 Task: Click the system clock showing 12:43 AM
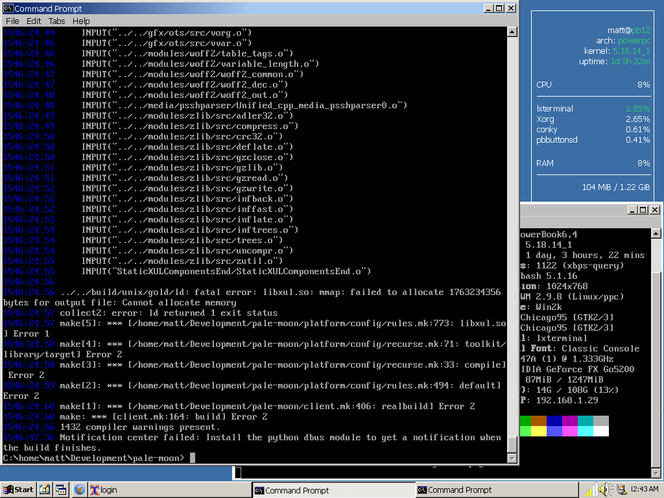[645, 489]
